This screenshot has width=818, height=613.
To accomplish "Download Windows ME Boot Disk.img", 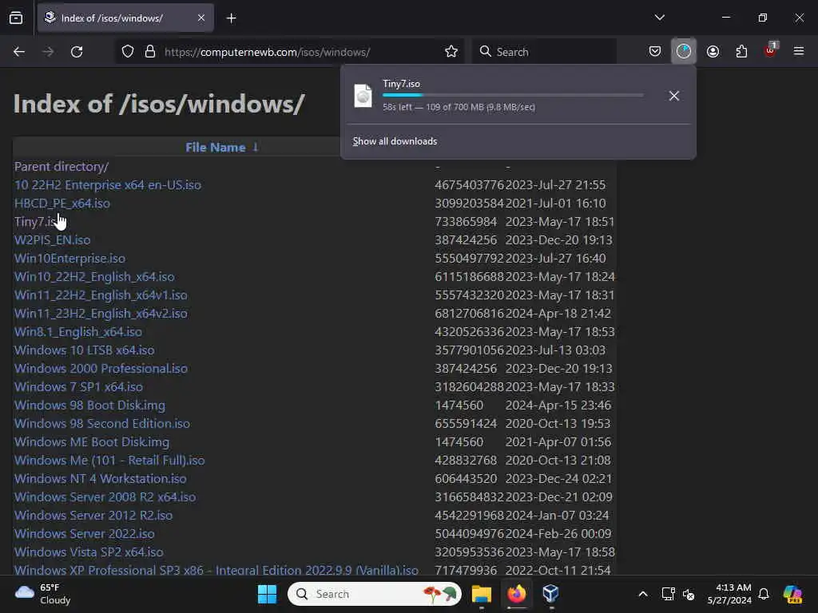I will pos(92,441).
